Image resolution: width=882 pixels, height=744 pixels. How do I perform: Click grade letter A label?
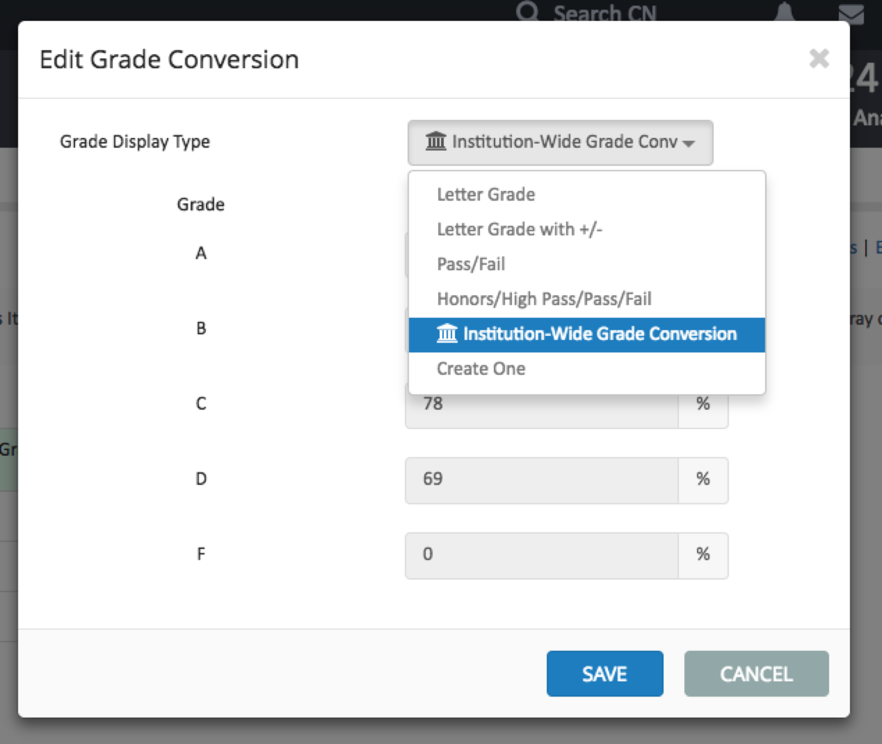pos(201,253)
